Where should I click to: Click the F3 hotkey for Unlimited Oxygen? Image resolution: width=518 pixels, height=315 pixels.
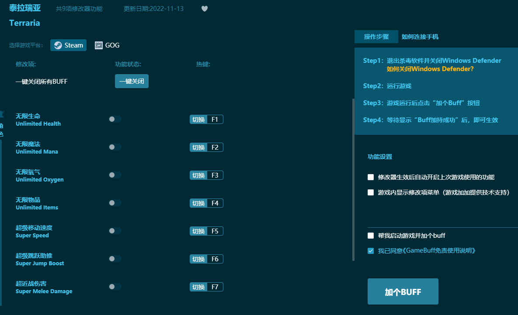tap(206, 175)
